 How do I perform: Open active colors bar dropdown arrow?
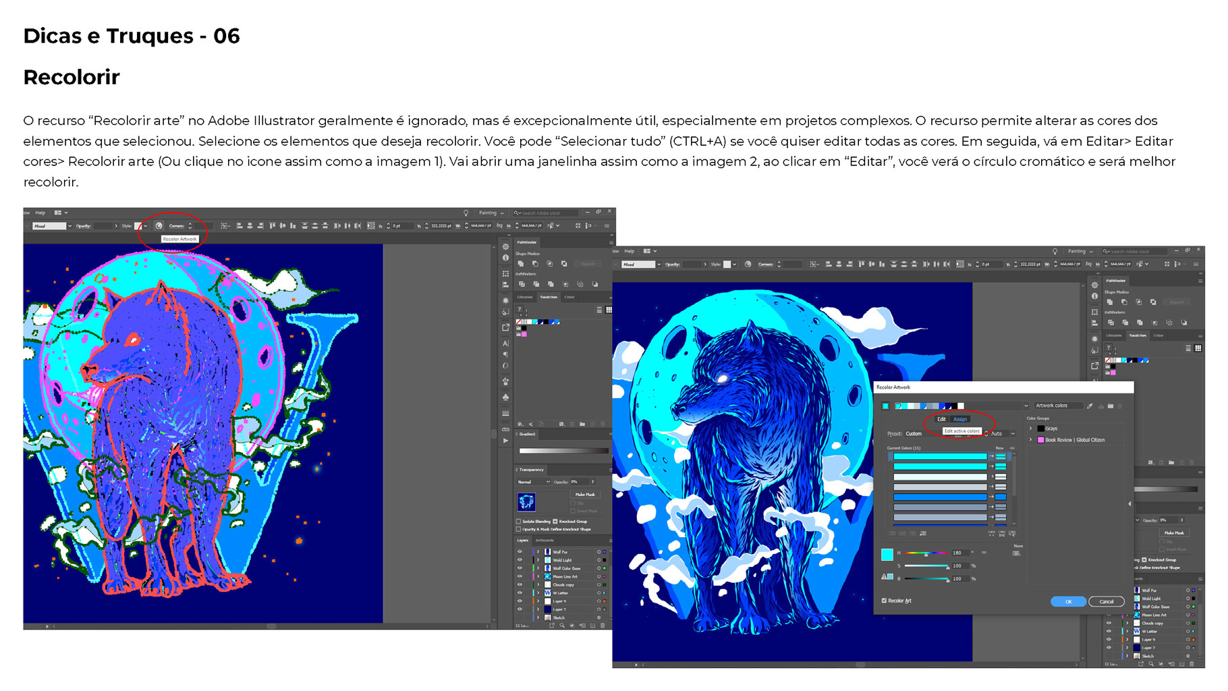pos(1026,406)
